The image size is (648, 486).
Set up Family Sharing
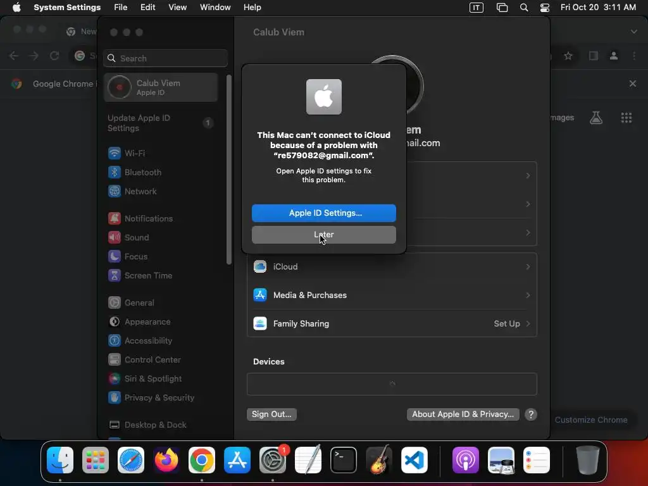pos(392,323)
